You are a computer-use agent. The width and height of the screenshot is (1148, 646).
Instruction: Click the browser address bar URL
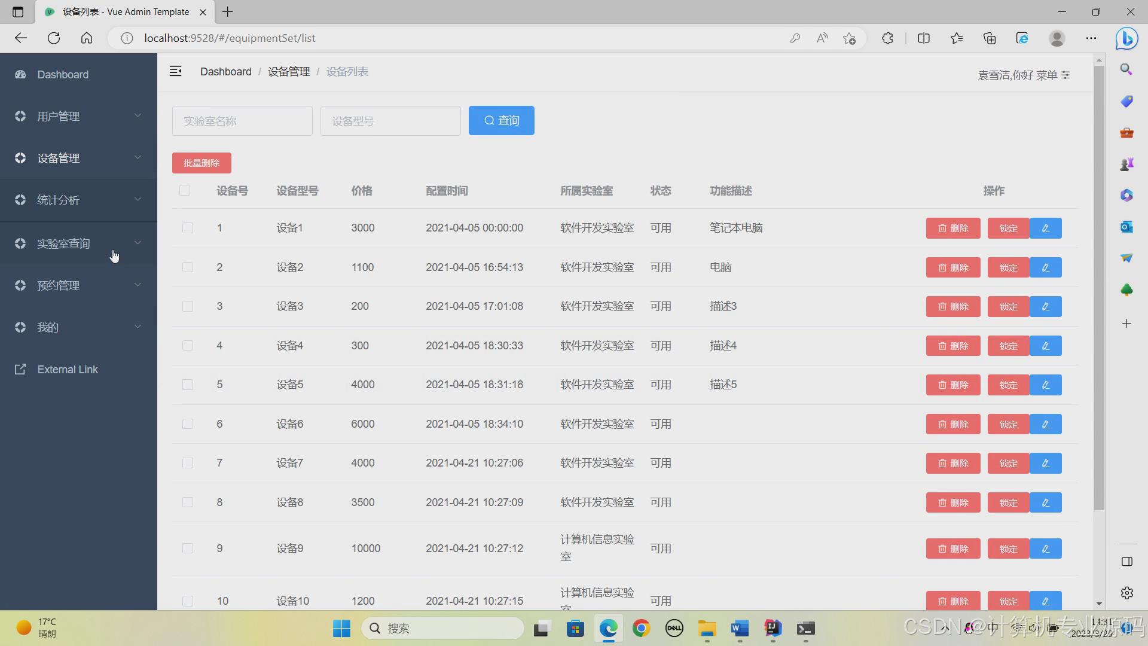pos(230,38)
